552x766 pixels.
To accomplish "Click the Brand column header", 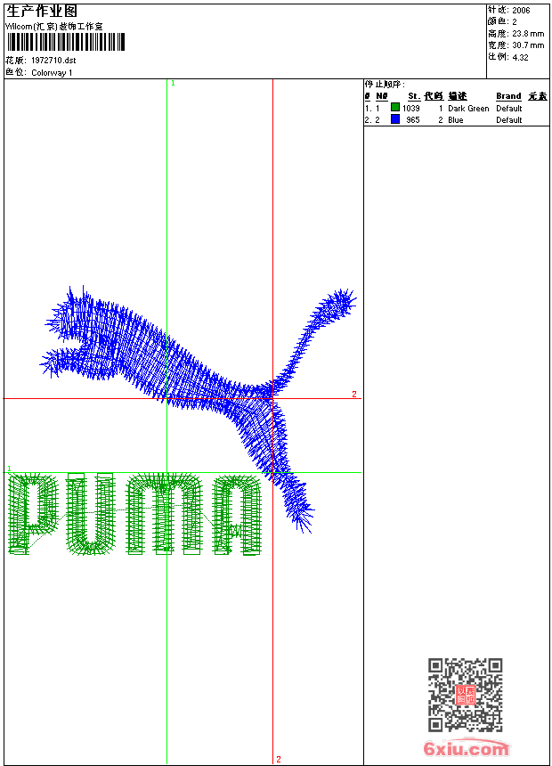I will coord(508,96).
